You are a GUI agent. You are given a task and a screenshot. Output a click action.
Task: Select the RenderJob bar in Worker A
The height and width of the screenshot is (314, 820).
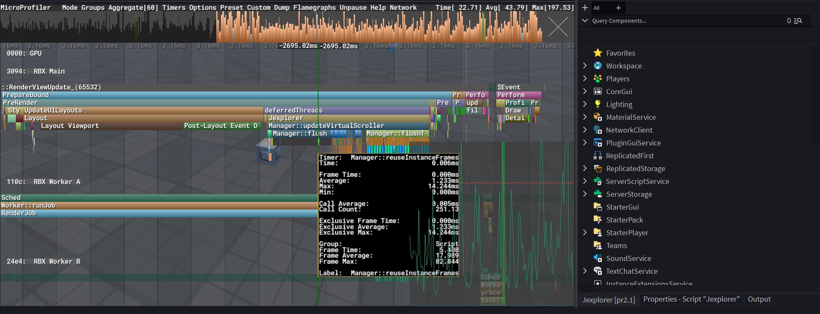[158, 213]
